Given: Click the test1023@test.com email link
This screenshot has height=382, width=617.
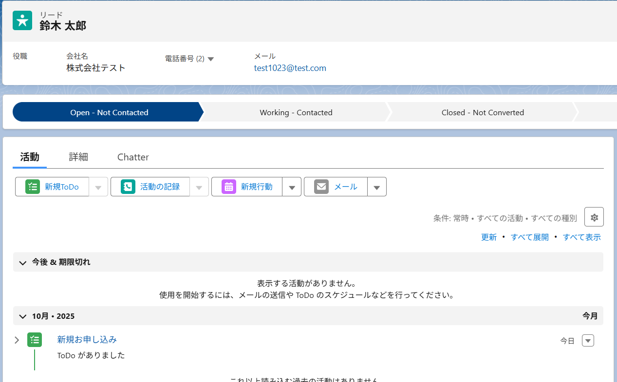Looking at the screenshot, I should tap(290, 68).
